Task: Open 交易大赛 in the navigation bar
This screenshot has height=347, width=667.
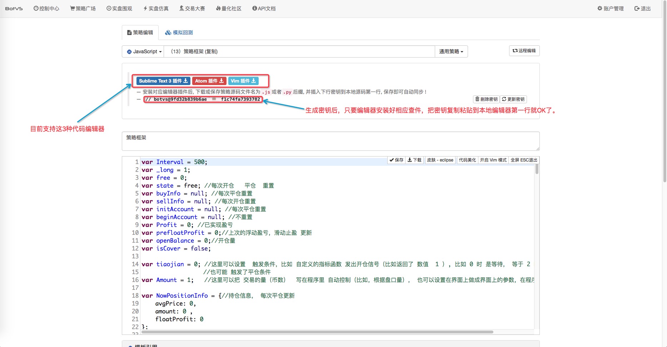Action: coord(192,9)
